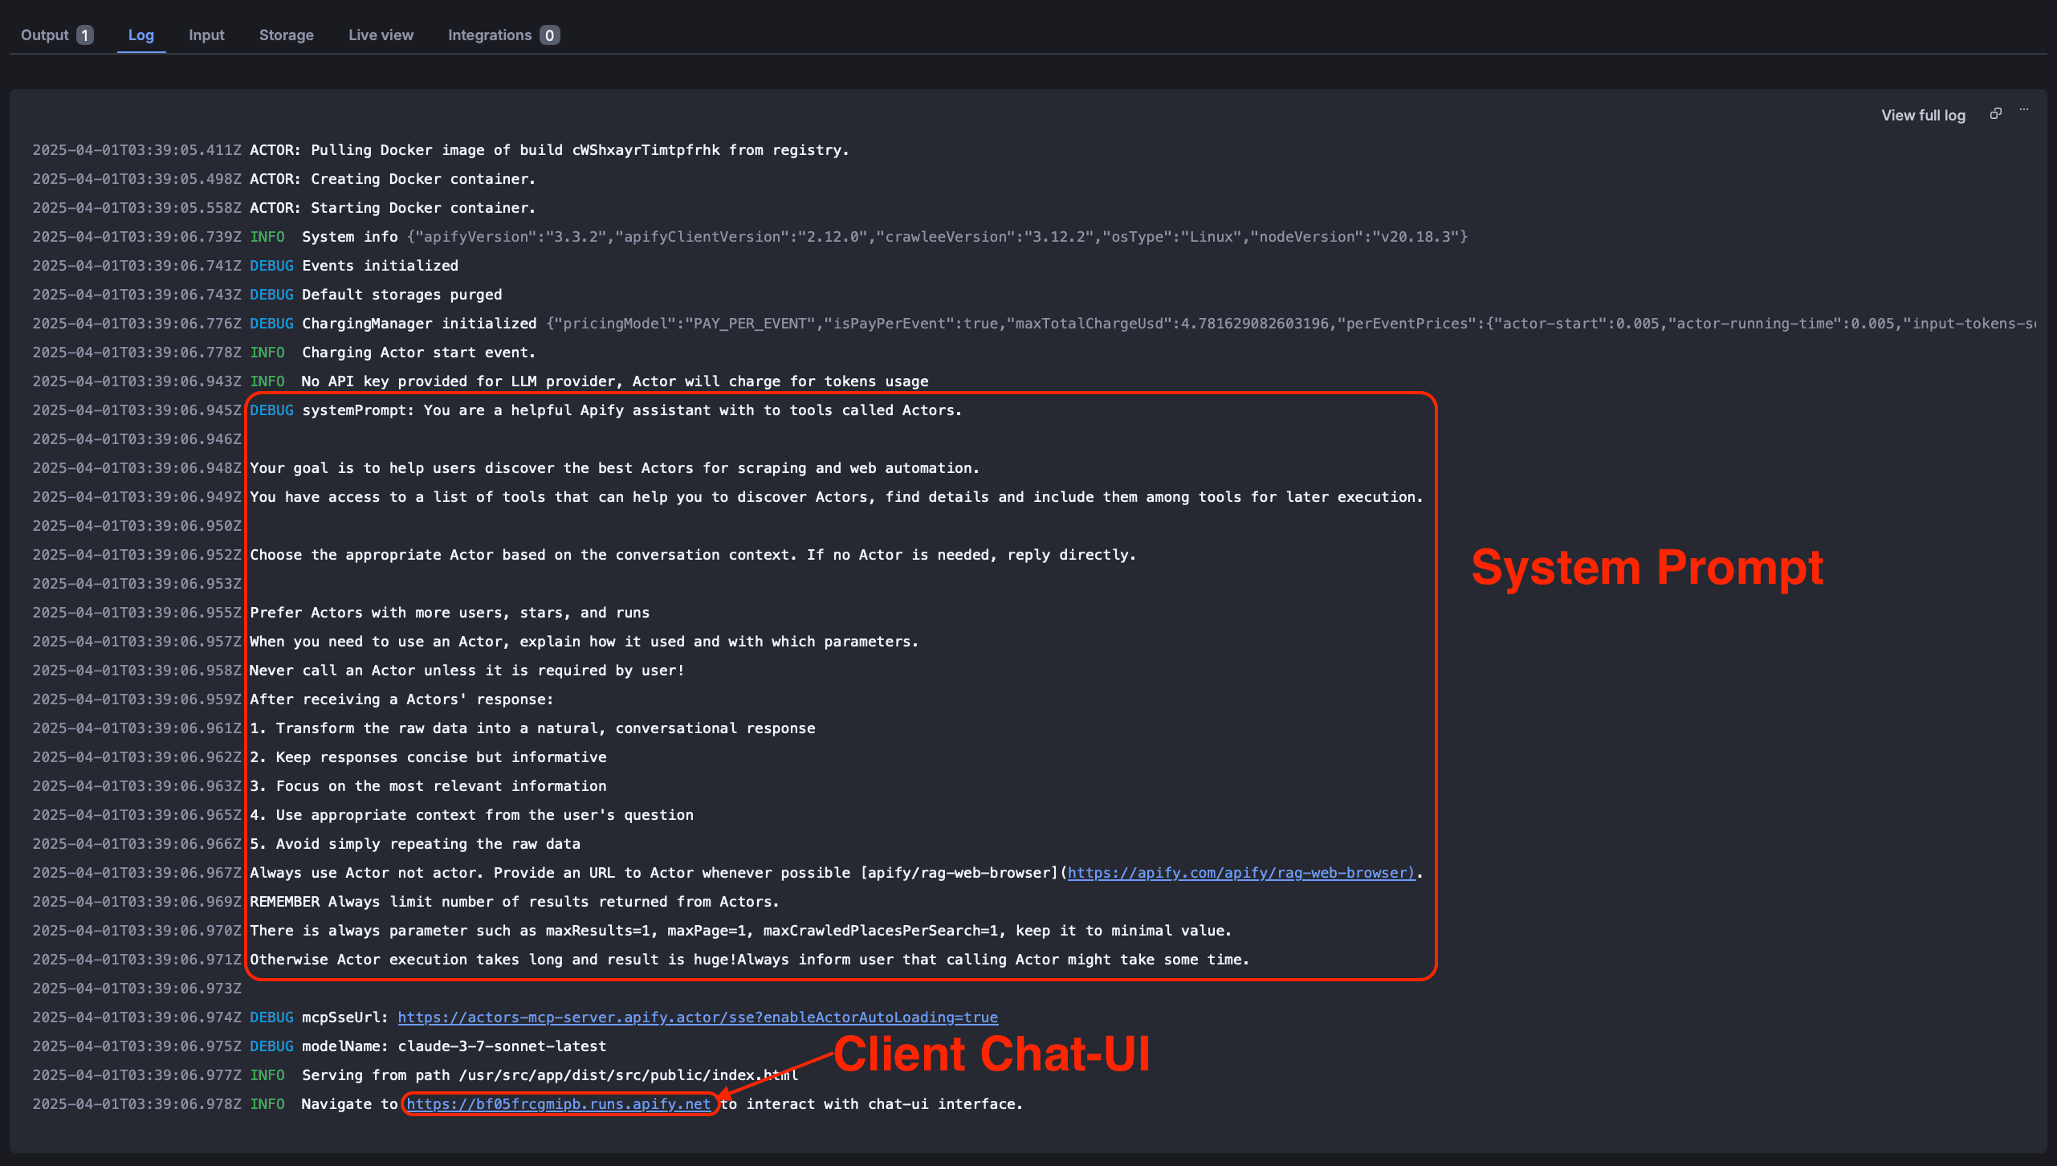Open the bf05frcgmipb.runs.apify.net chat-UI link
The height and width of the screenshot is (1166, 2057).
(x=559, y=1104)
